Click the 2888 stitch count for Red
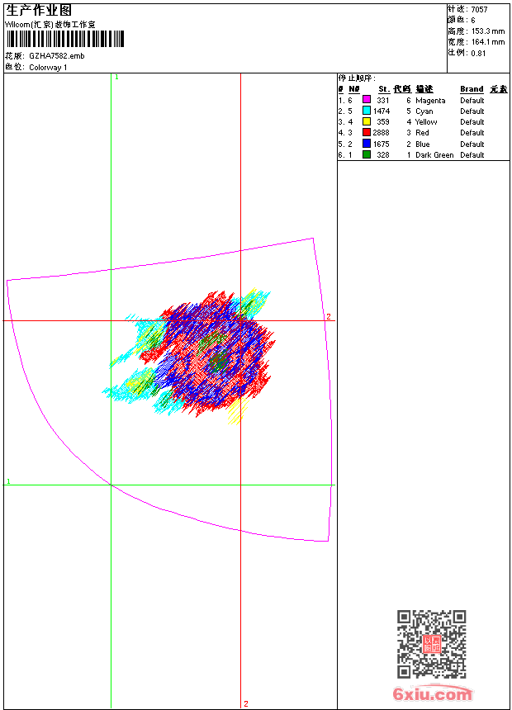 (381, 133)
